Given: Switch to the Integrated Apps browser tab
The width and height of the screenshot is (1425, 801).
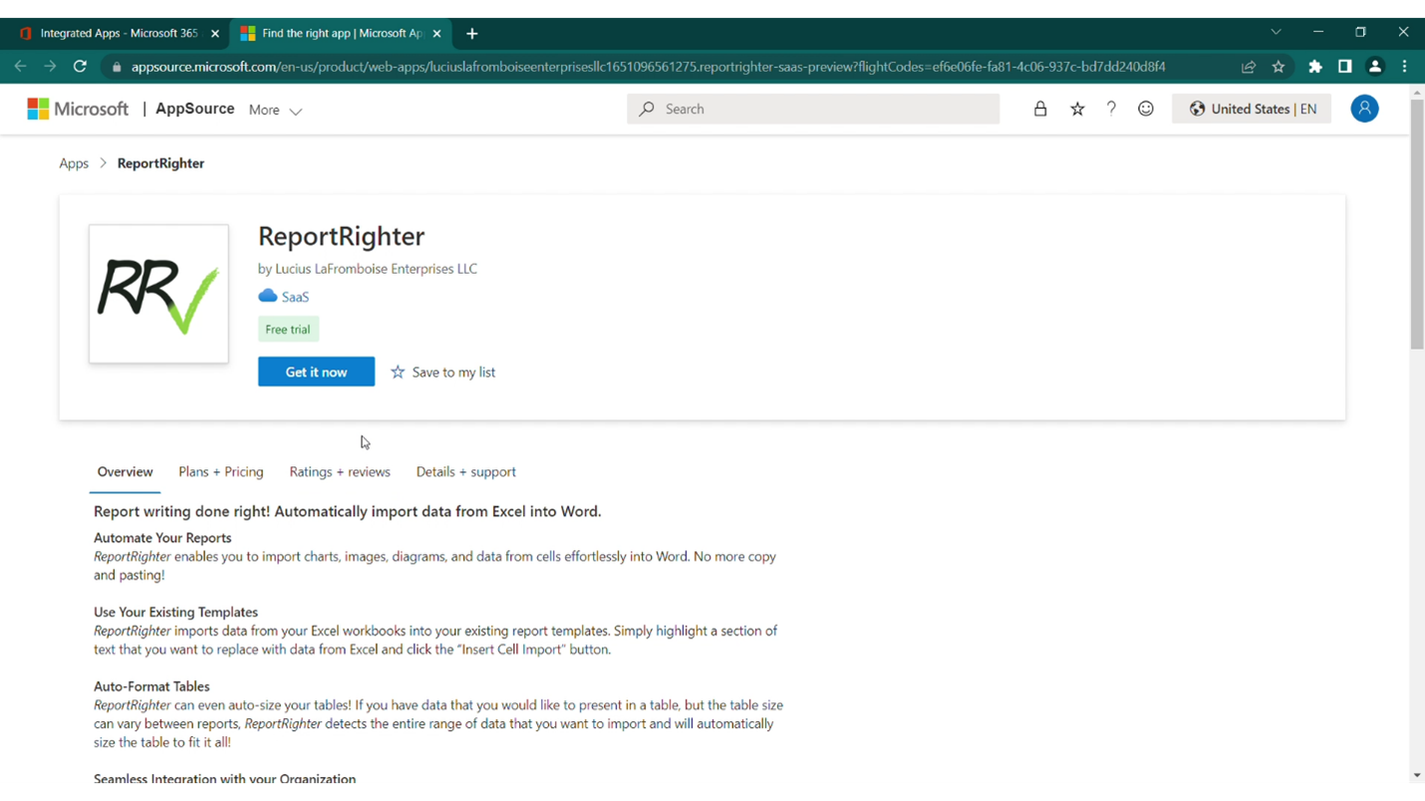Looking at the screenshot, I should coord(118,33).
